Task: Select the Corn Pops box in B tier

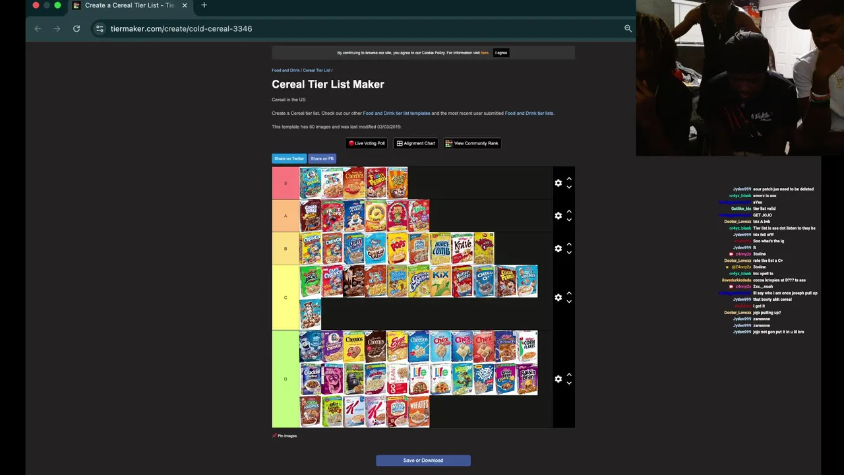Action: (x=397, y=249)
